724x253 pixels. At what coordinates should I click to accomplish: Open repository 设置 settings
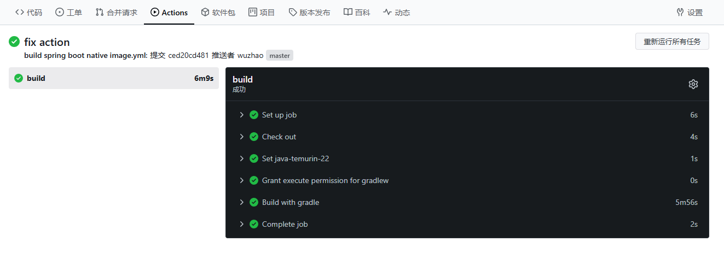click(x=690, y=12)
